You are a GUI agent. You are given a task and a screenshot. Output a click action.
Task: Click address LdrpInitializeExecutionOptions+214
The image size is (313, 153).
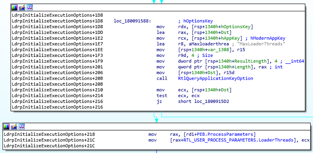58,96
